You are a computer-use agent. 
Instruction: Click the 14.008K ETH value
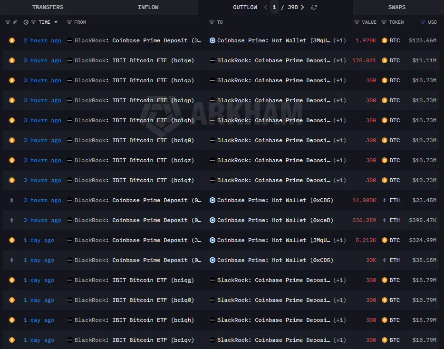click(x=364, y=200)
